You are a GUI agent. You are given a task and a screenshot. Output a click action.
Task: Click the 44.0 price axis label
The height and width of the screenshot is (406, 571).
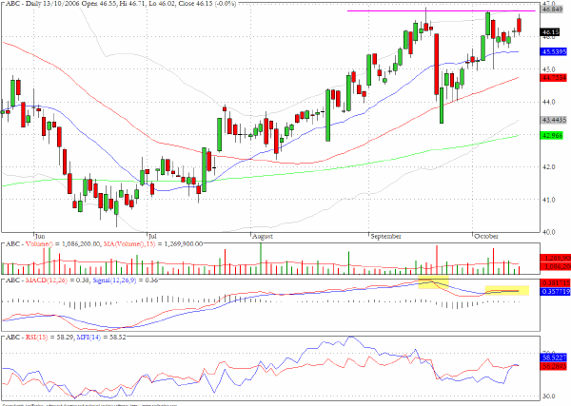(x=549, y=103)
